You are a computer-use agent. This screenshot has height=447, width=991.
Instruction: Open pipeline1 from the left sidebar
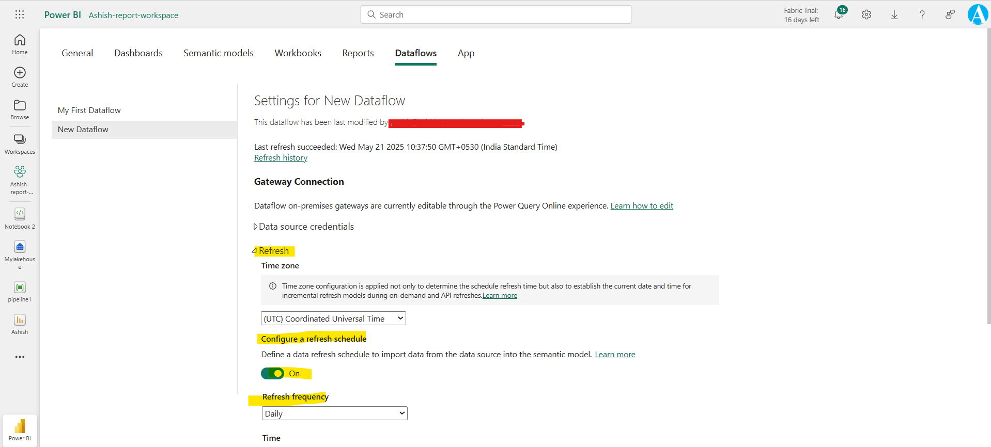coord(20,291)
